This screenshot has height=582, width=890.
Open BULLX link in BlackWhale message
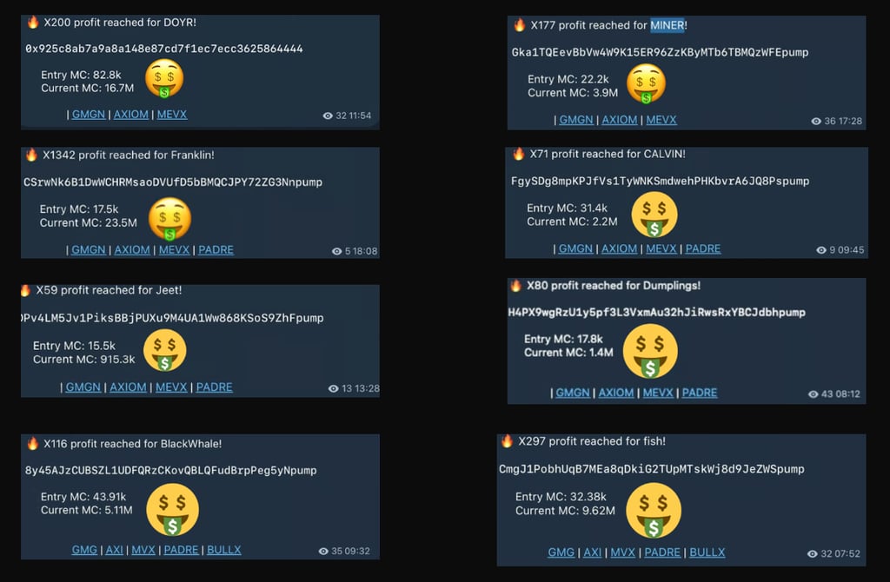coord(223,550)
